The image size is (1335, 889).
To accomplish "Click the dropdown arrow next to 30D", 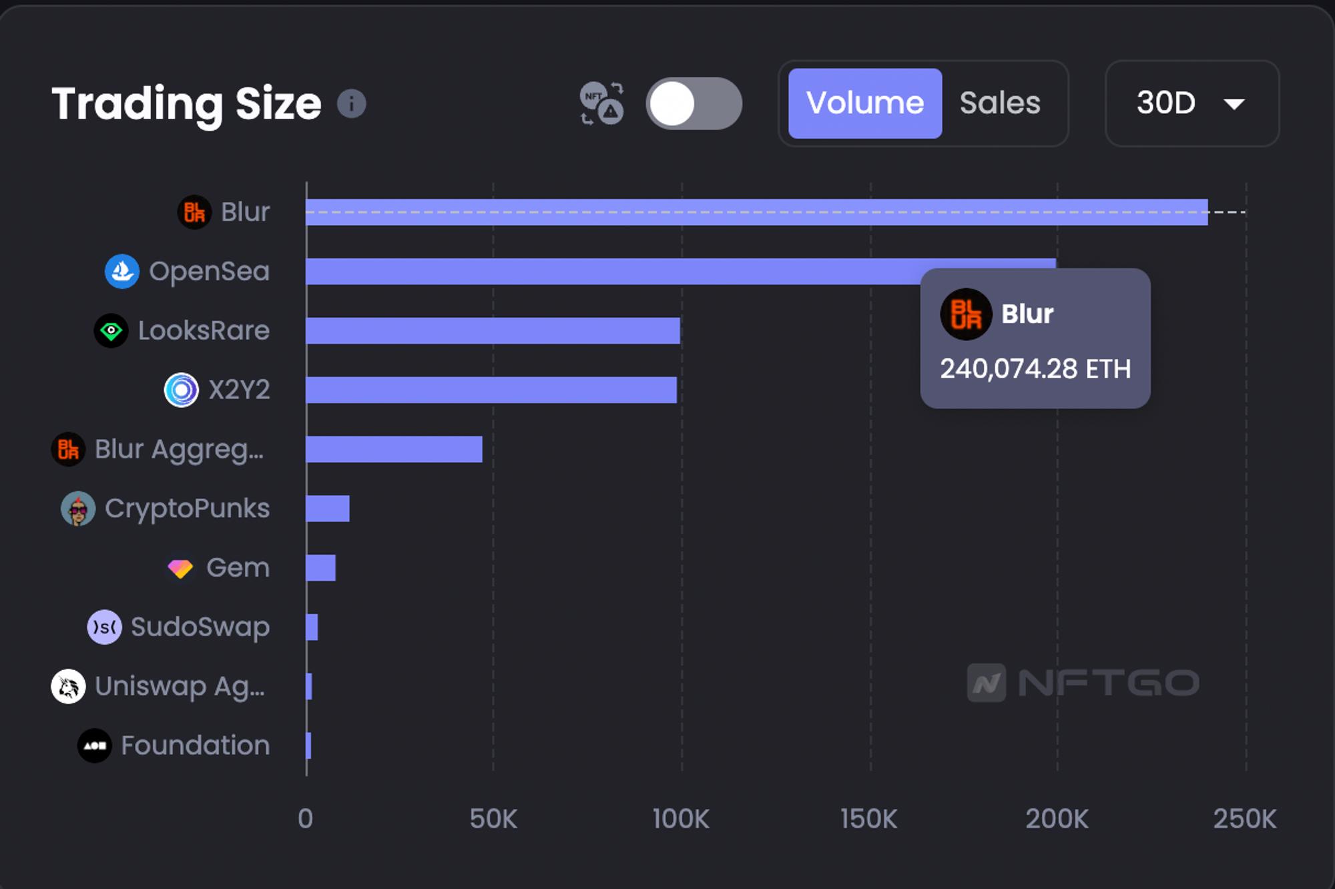I will pos(1234,104).
